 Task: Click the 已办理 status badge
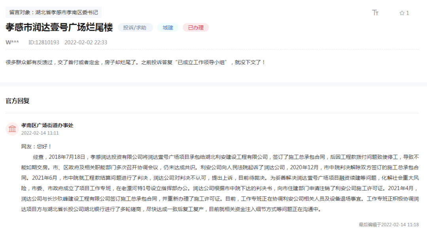click(196, 28)
